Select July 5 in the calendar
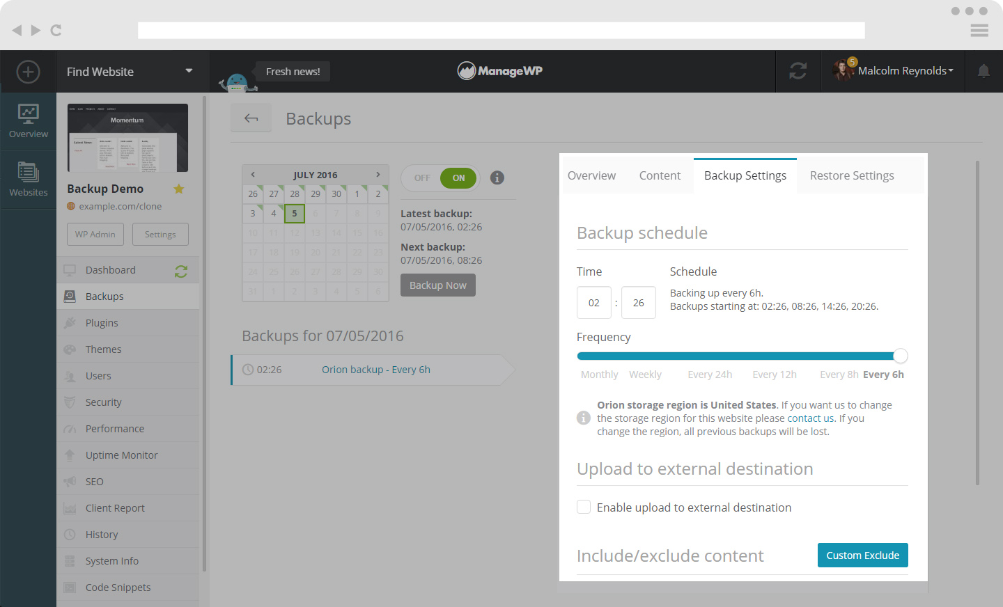The image size is (1003, 607). click(x=295, y=214)
